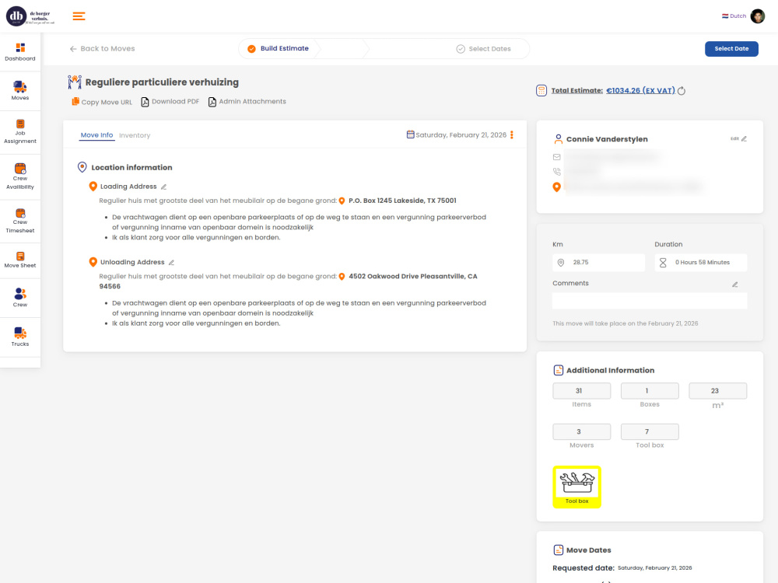Click the Saturday, February 21, 2026 date text

pos(461,134)
